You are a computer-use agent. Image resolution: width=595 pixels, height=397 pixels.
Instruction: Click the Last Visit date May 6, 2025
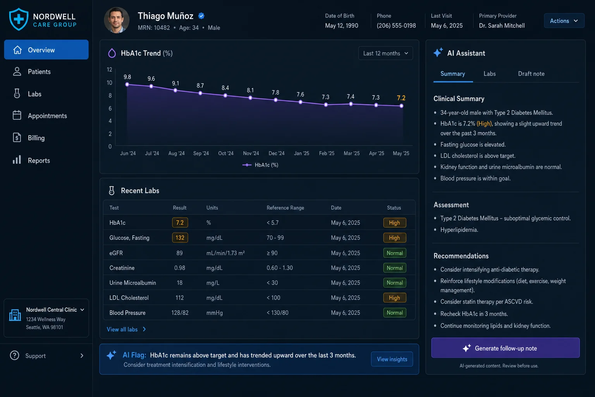click(447, 26)
